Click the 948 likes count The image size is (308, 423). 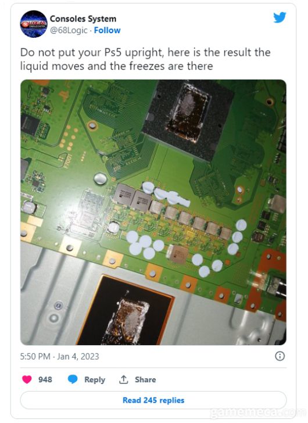tap(45, 379)
